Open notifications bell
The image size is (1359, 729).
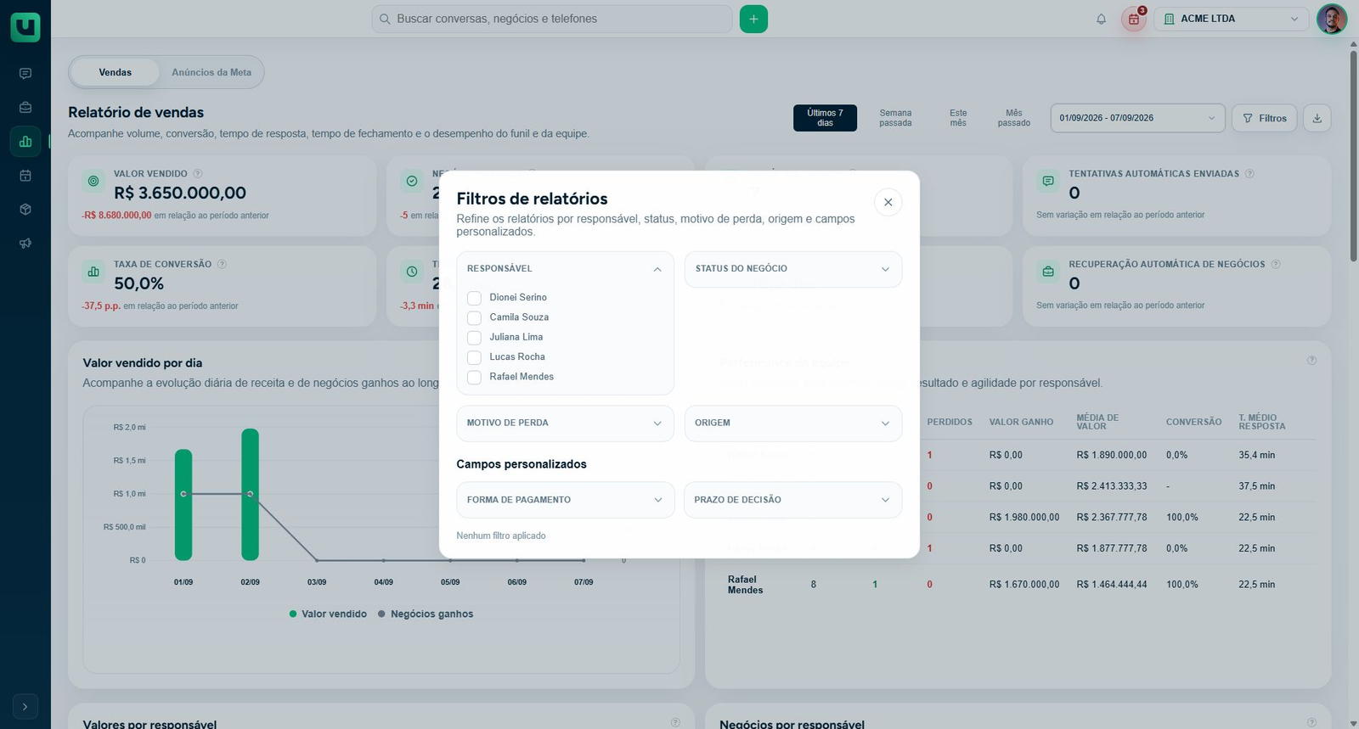1101,19
